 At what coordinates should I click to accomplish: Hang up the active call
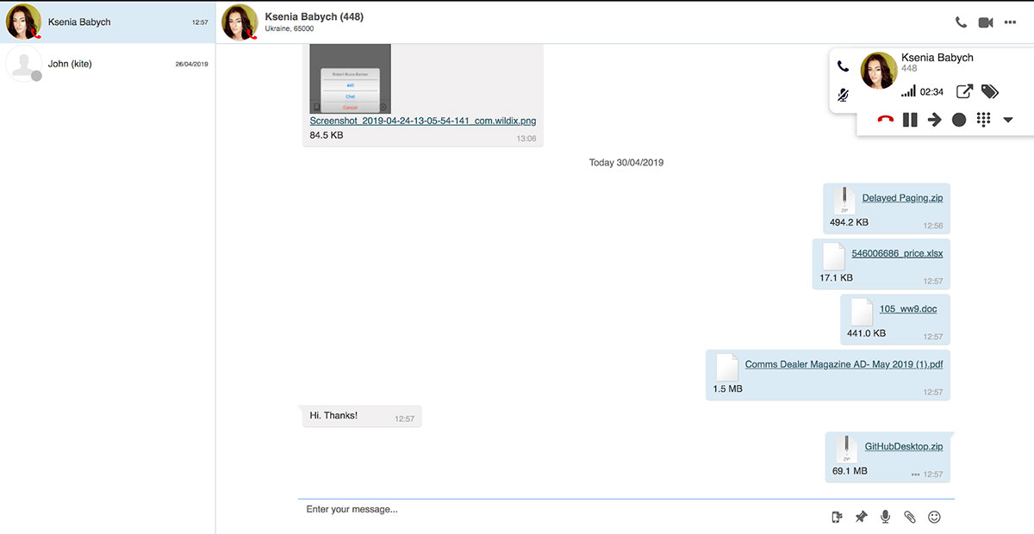point(884,119)
